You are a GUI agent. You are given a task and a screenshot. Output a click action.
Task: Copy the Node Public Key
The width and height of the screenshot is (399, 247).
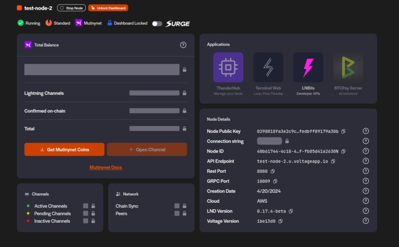pyautogui.click(x=343, y=131)
